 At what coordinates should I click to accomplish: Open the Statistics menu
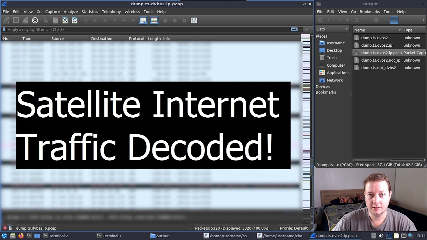pyautogui.click(x=90, y=12)
